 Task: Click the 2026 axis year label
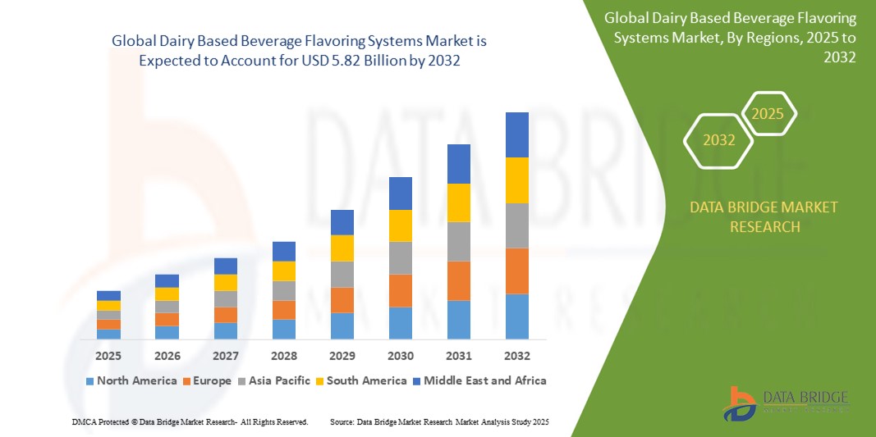pos(167,356)
